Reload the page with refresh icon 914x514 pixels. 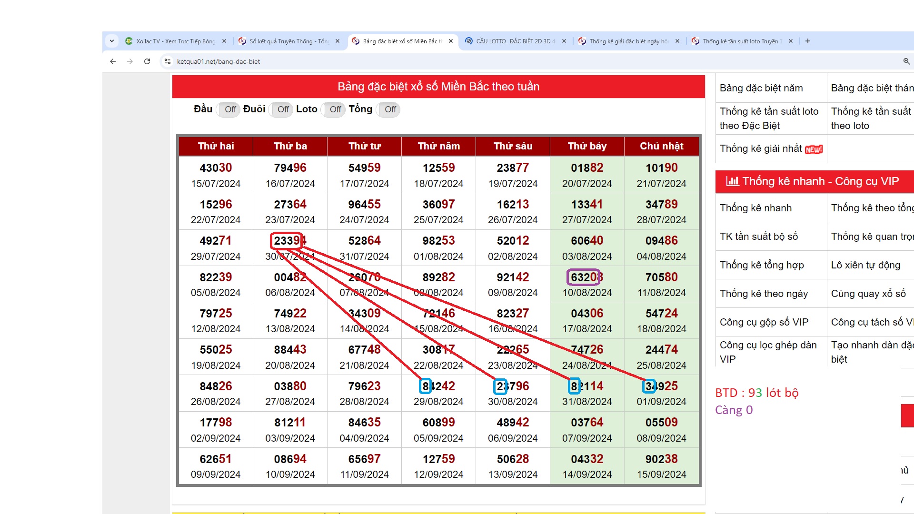pyautogui.click(x=147, y=61)
